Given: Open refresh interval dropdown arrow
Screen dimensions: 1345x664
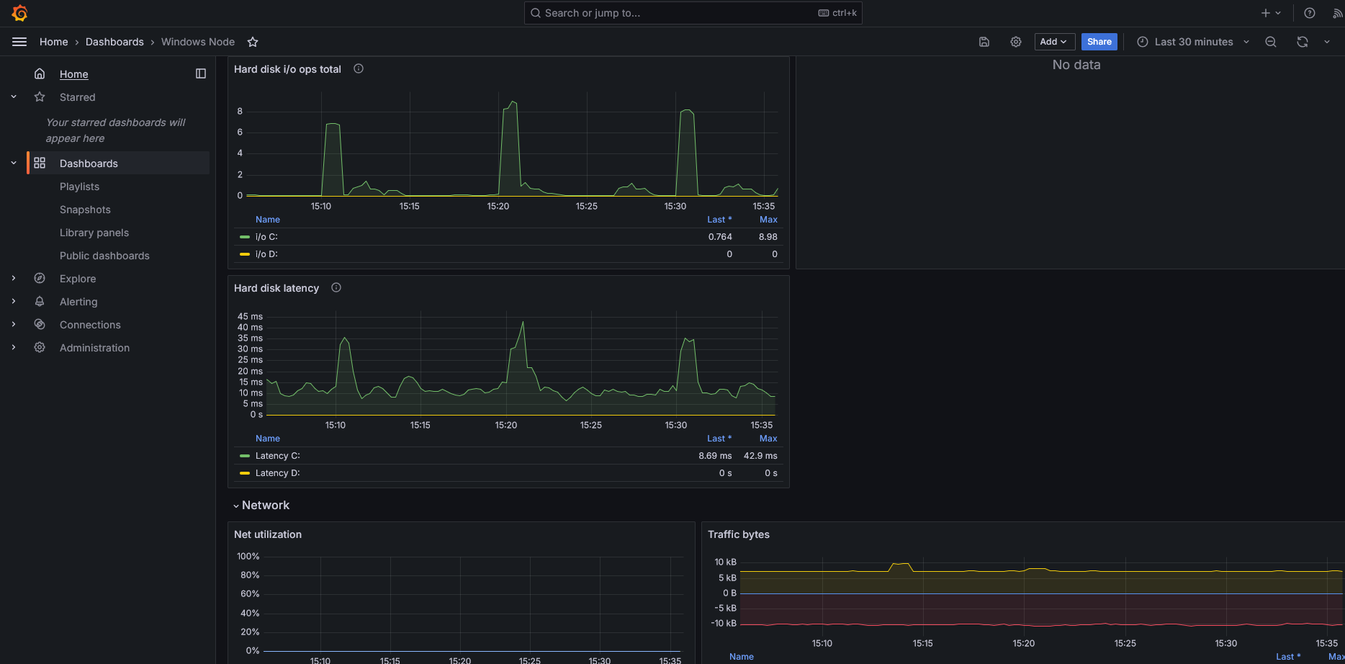Looking at the screenshot, I should pos(1327,42).
